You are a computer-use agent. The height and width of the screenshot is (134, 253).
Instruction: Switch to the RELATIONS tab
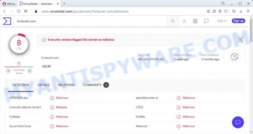[66, 85]
